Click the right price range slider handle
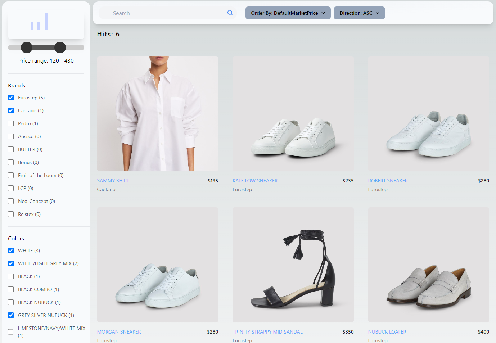 coord(60,48)
